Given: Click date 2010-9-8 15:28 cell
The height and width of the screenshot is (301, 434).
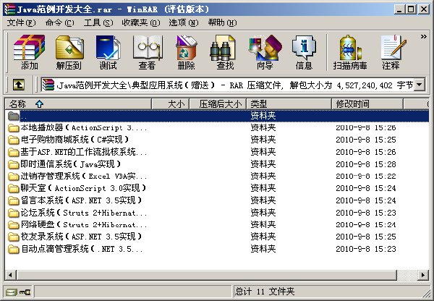Looking at the screenshot, I should [x=366, y=164].
